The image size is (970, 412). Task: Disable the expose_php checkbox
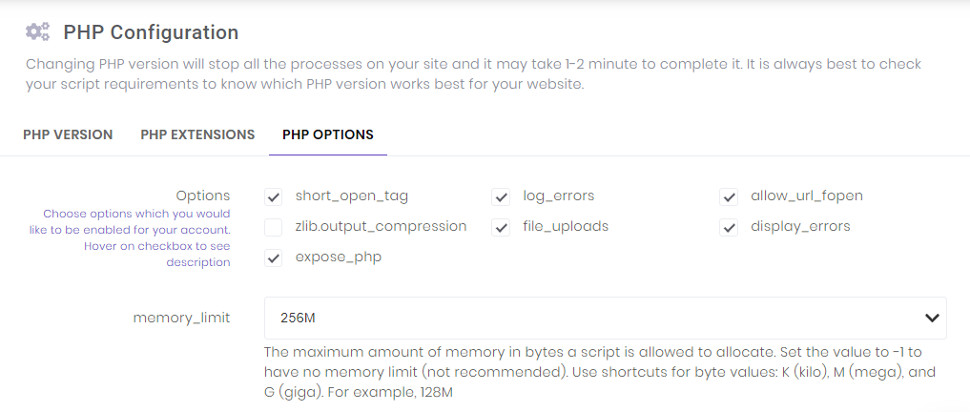tap(274, 257)
